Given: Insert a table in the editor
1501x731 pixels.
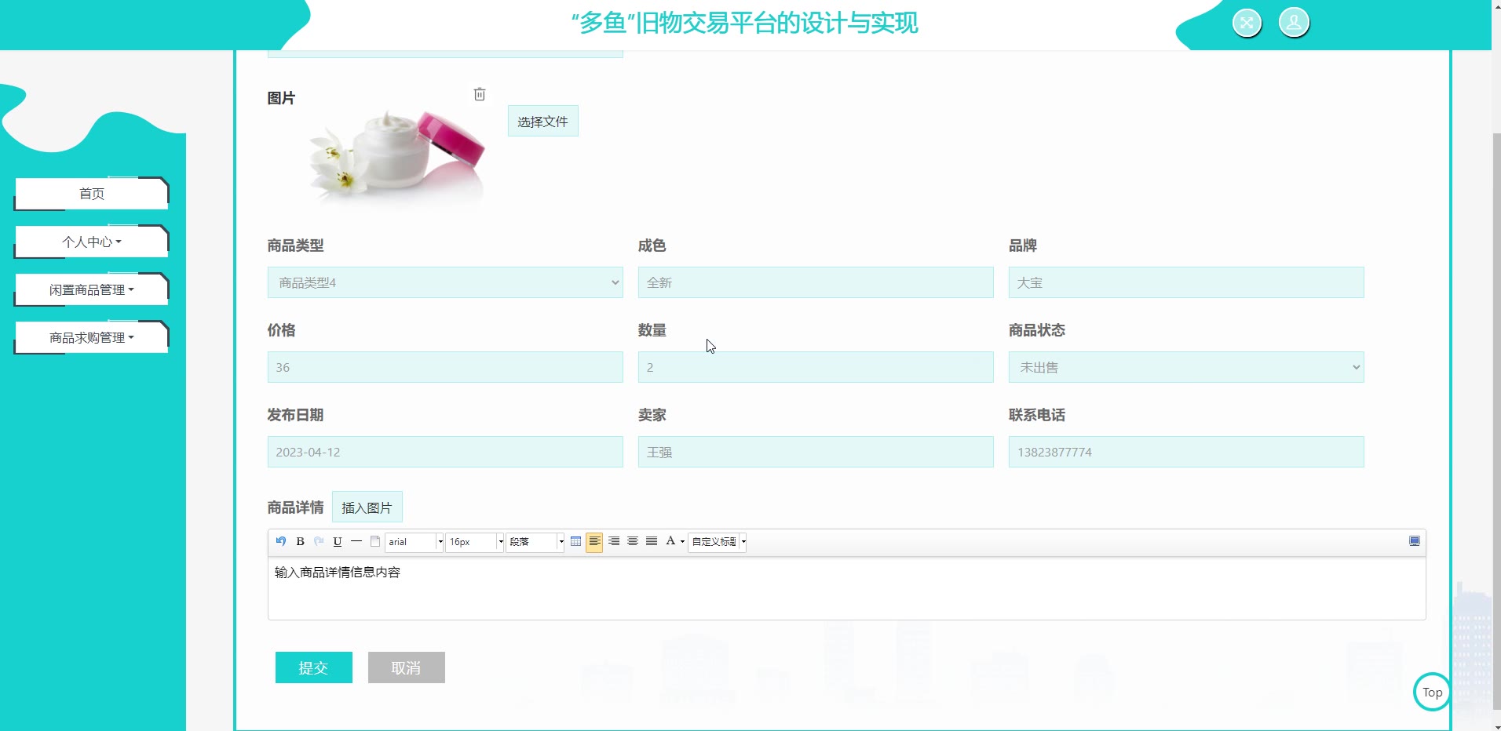Looking at the screenshot, I should tap(575, 541).
